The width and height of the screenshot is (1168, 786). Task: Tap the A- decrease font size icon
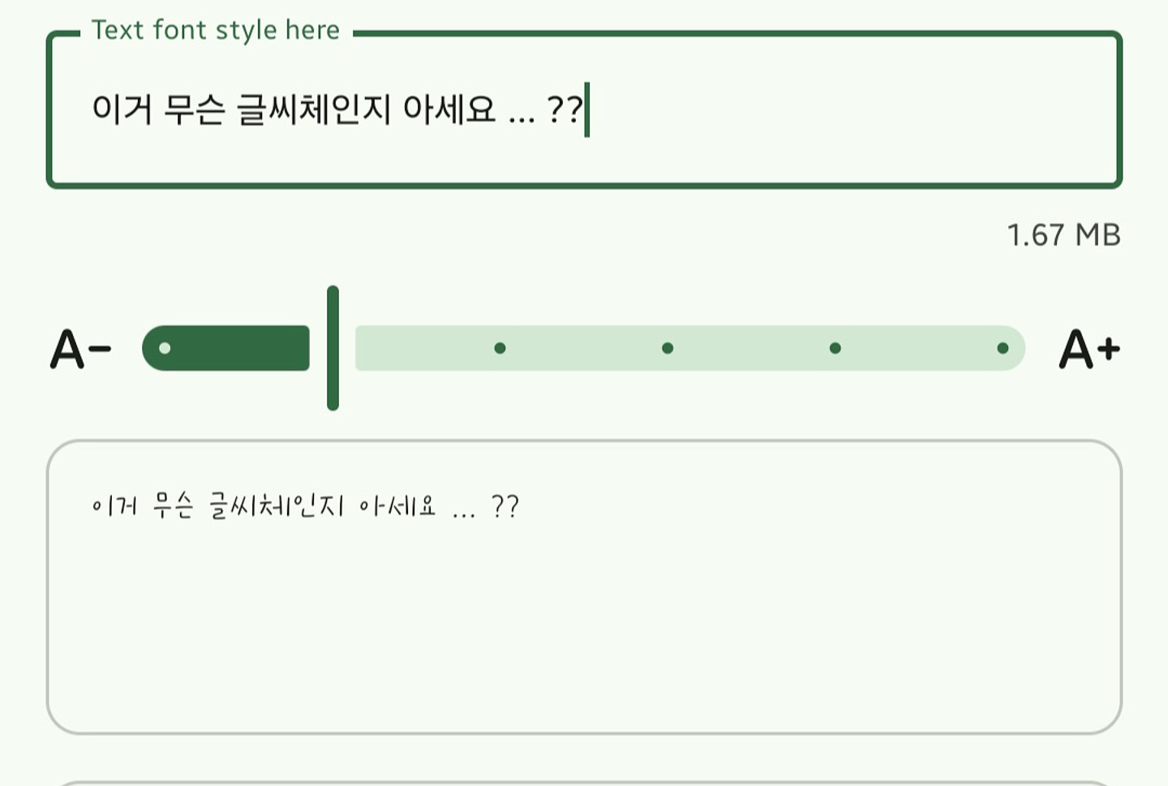click(80, 349)
